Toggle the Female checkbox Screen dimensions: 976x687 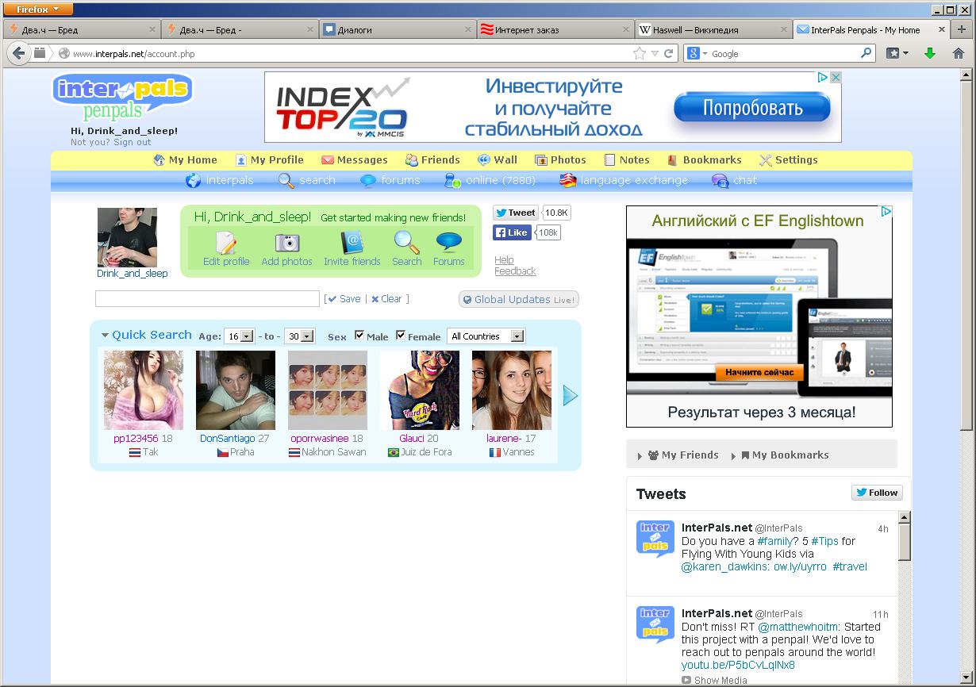[401, 336]
